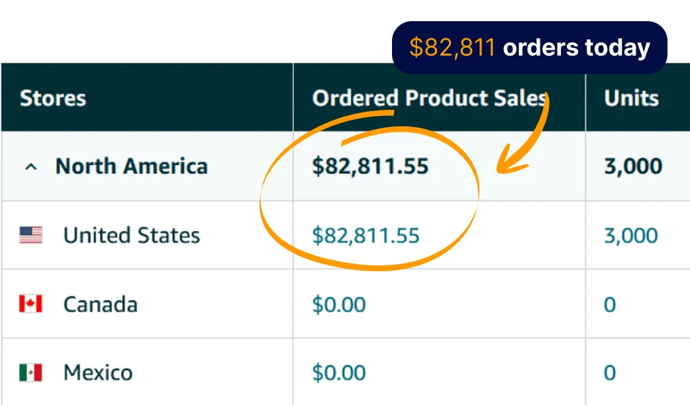
Task: Select the North America row label
Action: 132,166
